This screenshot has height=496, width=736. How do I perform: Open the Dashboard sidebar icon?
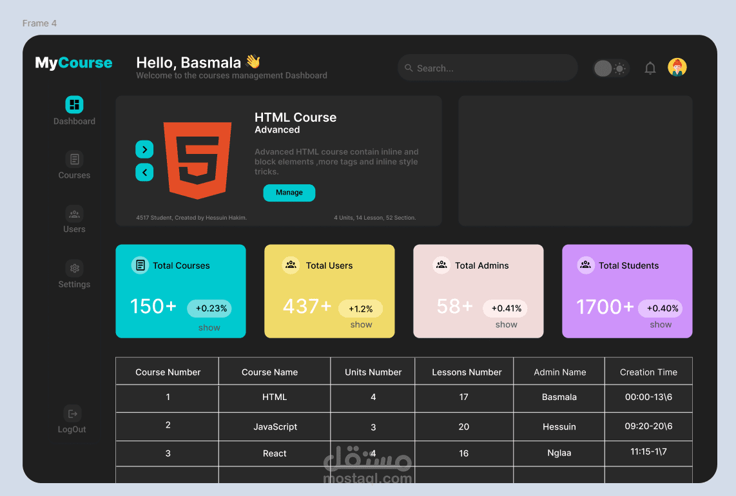click(74, 104)
